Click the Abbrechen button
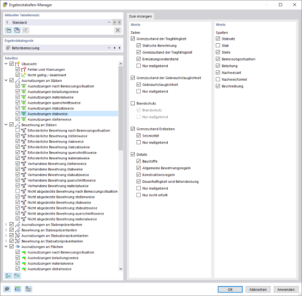The height and width of the screenshot is (296, 302). coord(258,290)
